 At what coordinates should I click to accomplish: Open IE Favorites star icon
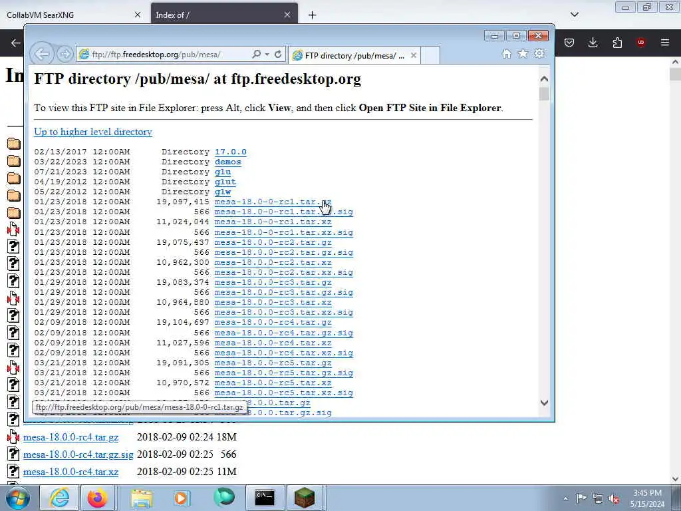[523, 54]
